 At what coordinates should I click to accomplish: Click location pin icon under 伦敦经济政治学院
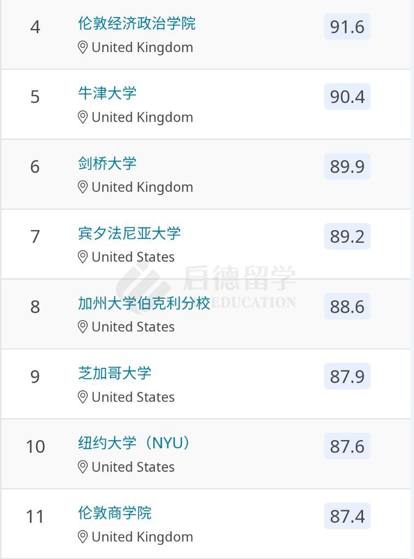(x=83, y=48)
